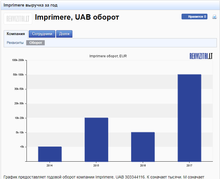Click the '<5k' axis label
This screenshot has width=220, height=179.
pos(22,147)
